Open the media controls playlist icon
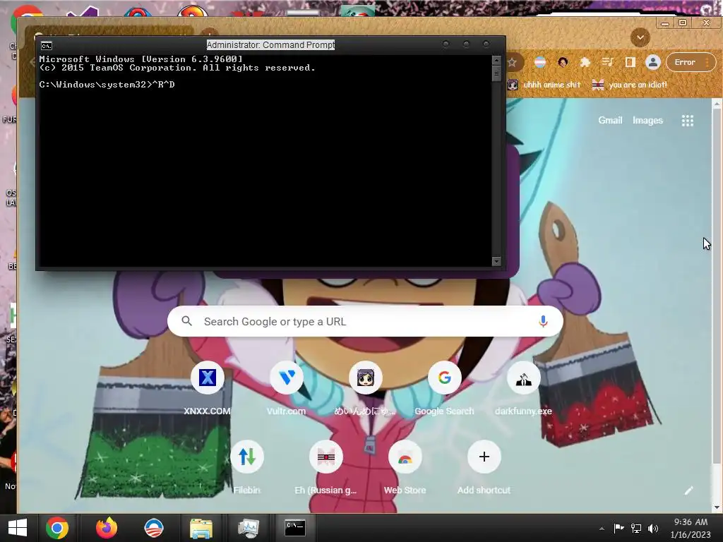Screen dimensions: 723x542 pos(608,62)
